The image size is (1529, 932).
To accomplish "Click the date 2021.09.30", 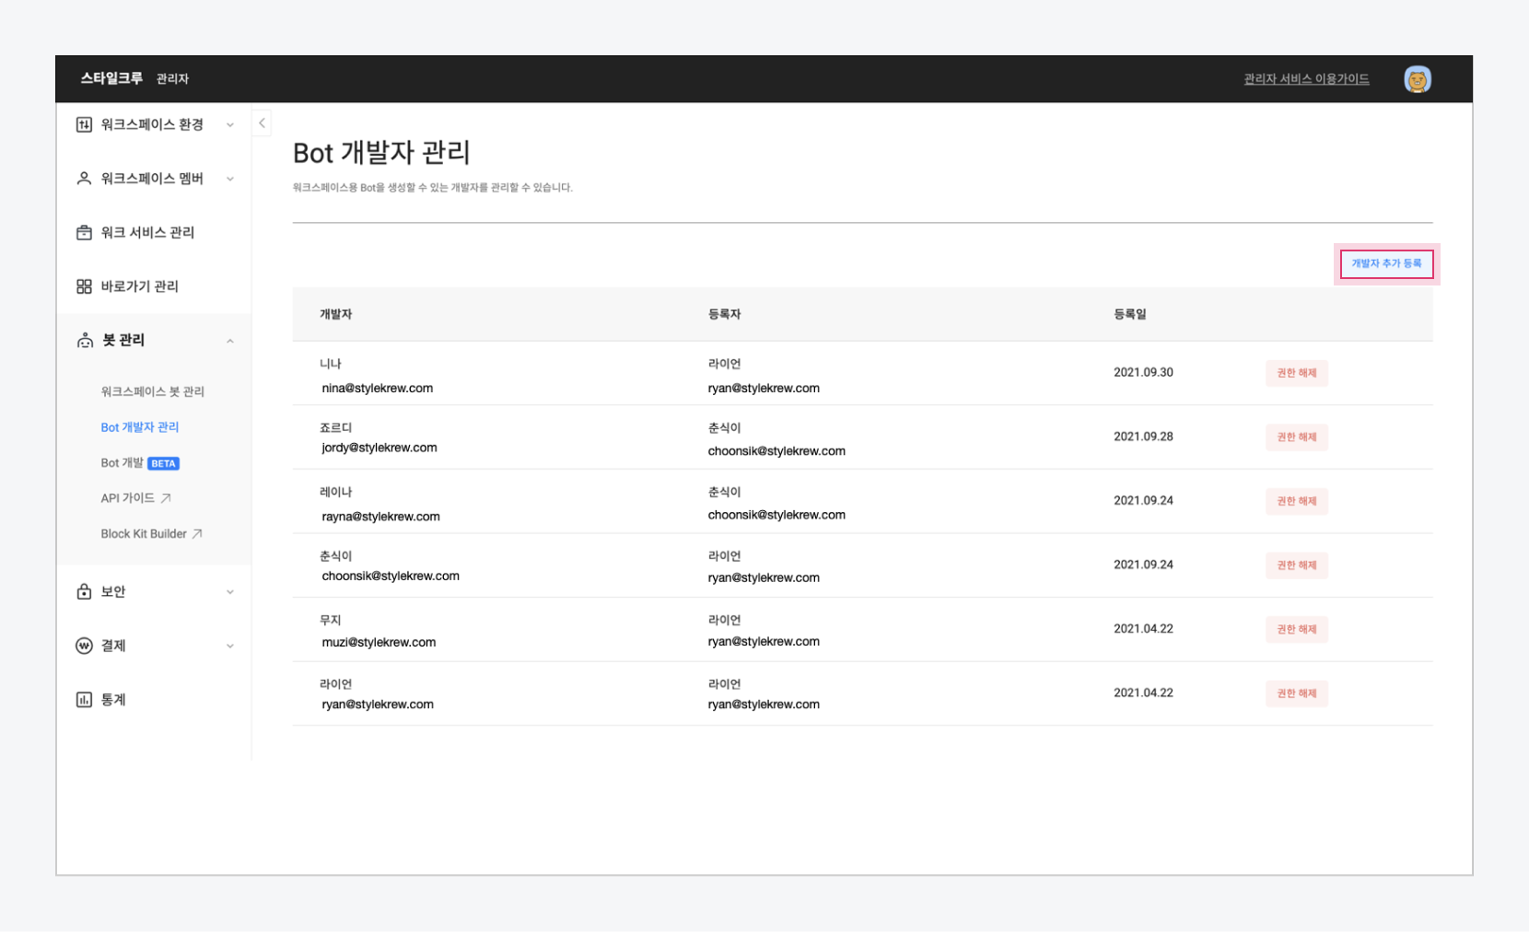I will pyautogui.click(x=1143, y=373).
